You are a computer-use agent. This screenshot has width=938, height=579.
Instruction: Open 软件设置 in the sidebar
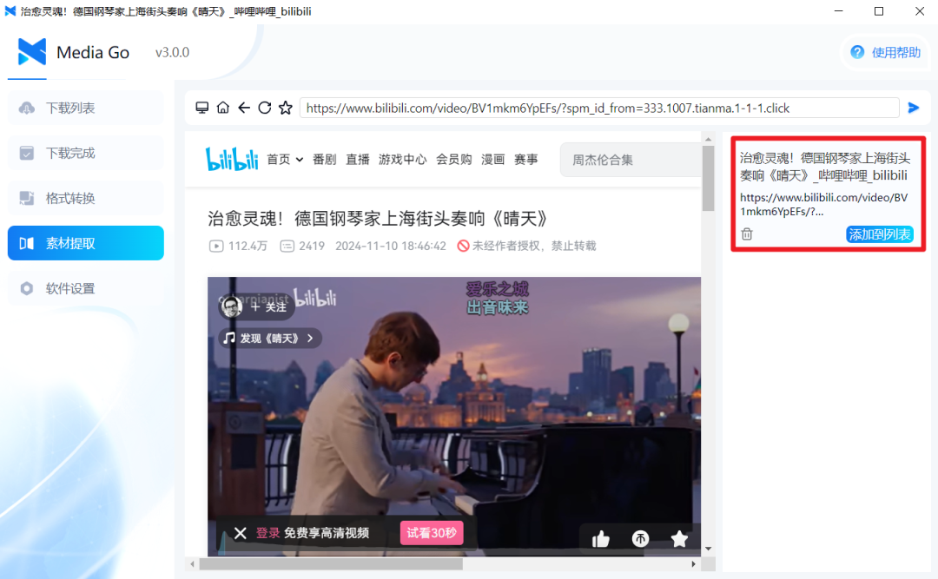click(85, 288)
